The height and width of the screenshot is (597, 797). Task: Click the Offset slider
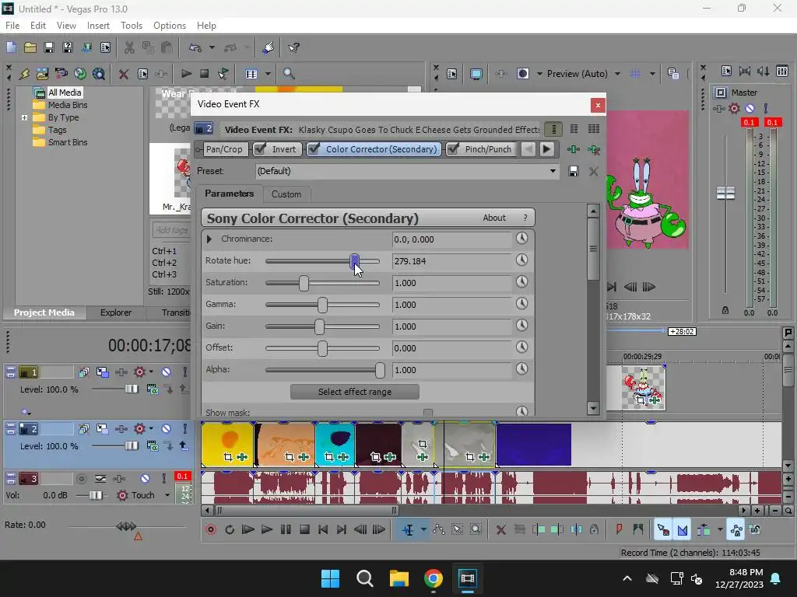point(322,348)
